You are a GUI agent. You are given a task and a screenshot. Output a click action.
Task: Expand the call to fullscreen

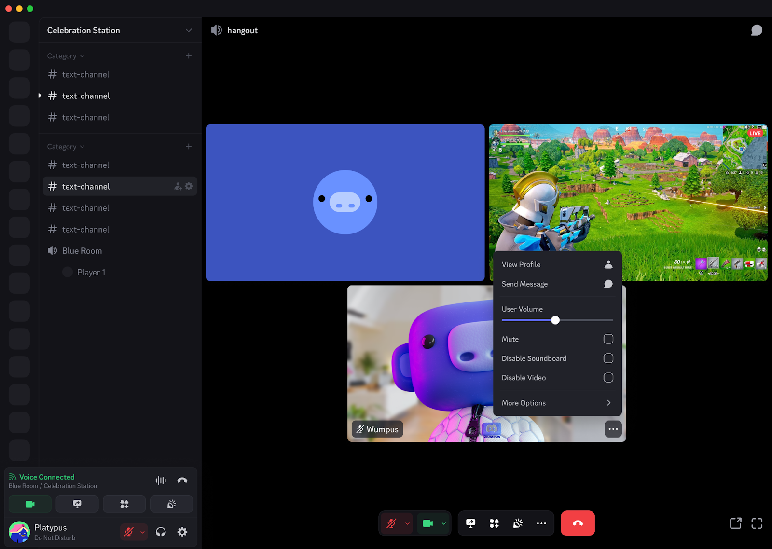[x=757, y=523]
